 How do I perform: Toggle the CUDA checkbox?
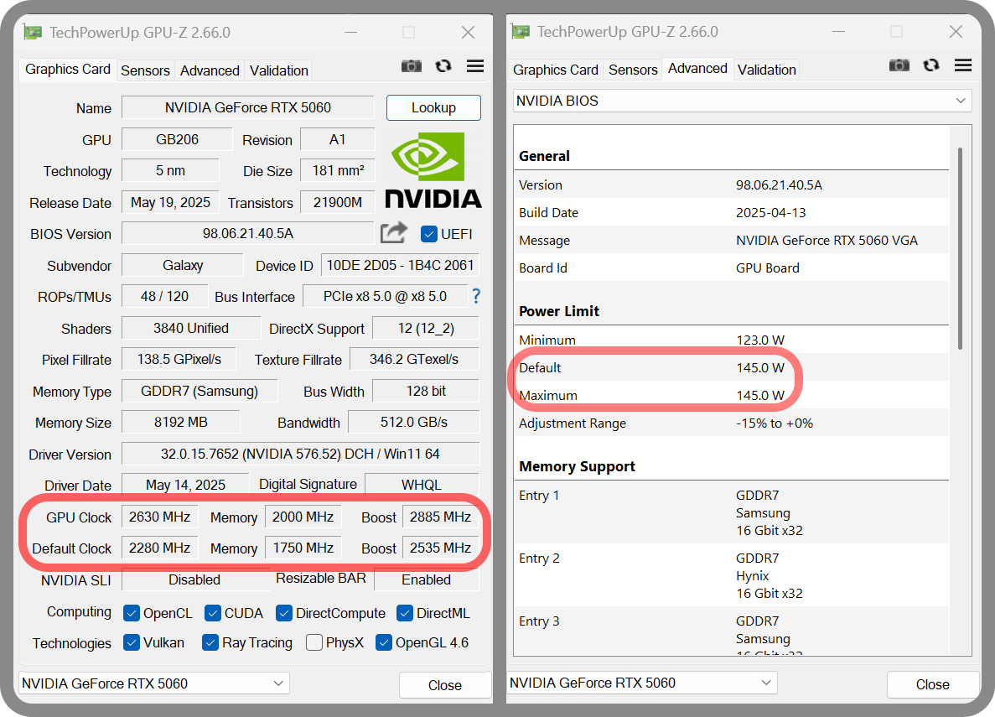click(213, 613)
